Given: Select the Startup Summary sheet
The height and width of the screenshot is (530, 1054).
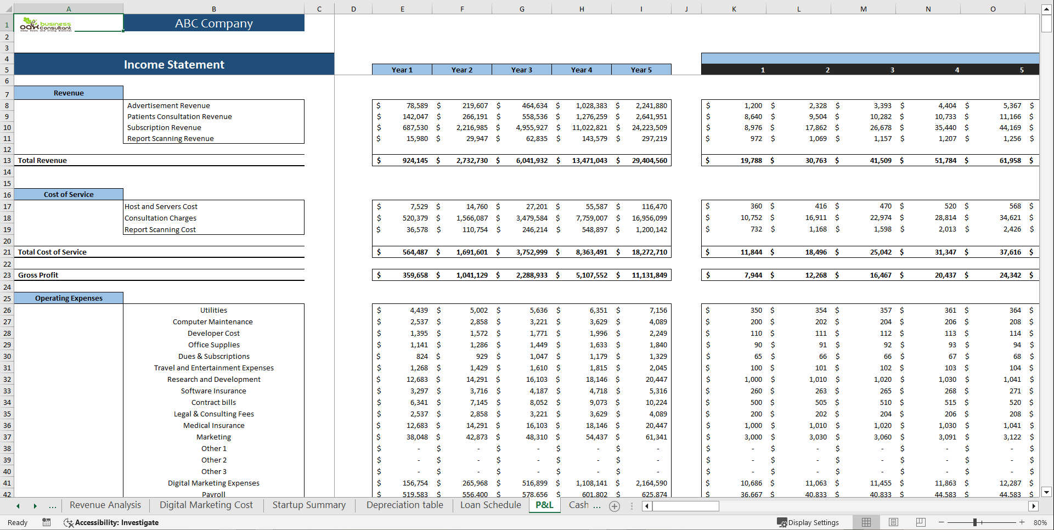Looking at the screenshot, I should pos(308,505).
